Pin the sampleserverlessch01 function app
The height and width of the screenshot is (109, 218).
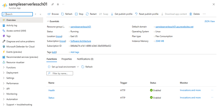pos(52,4)
